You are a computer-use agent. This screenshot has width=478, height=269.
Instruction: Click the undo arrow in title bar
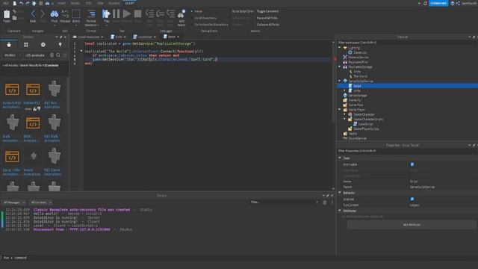click(x=21, y=3)
